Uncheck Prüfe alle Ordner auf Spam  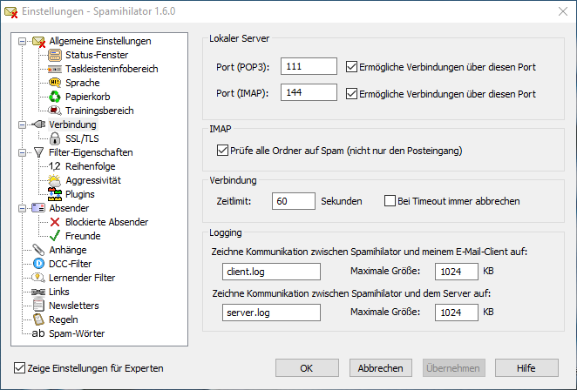coord(222,151)
